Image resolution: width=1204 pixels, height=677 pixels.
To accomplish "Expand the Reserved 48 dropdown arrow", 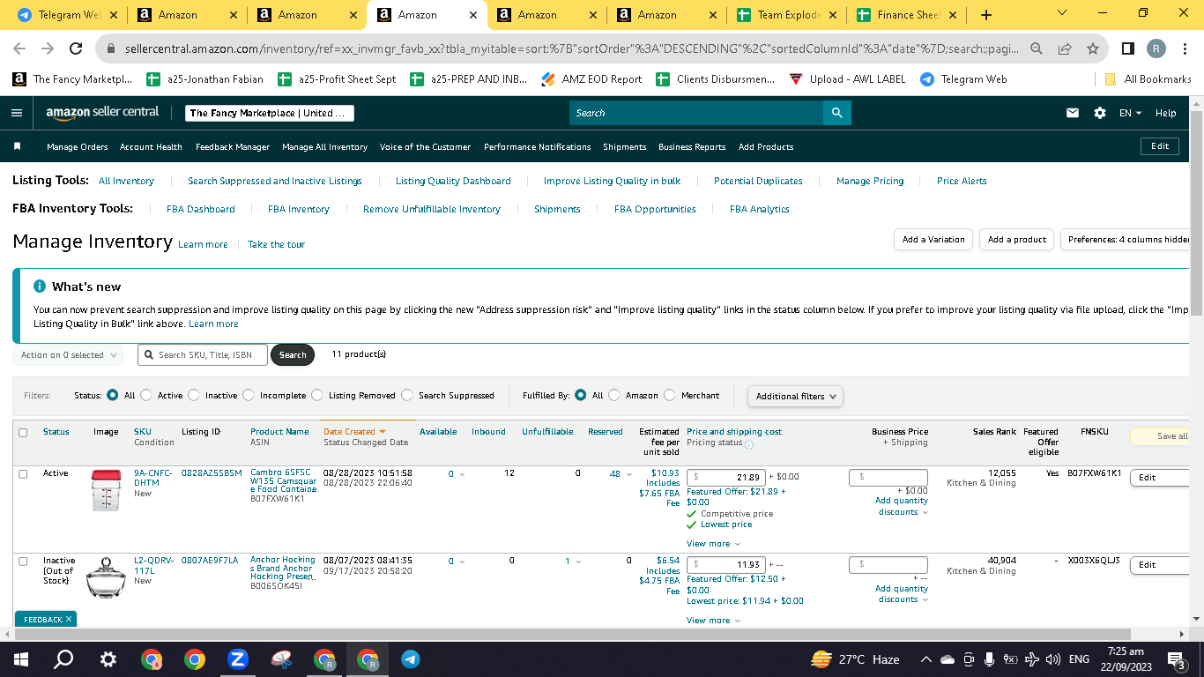I will [x=629, y=475].
